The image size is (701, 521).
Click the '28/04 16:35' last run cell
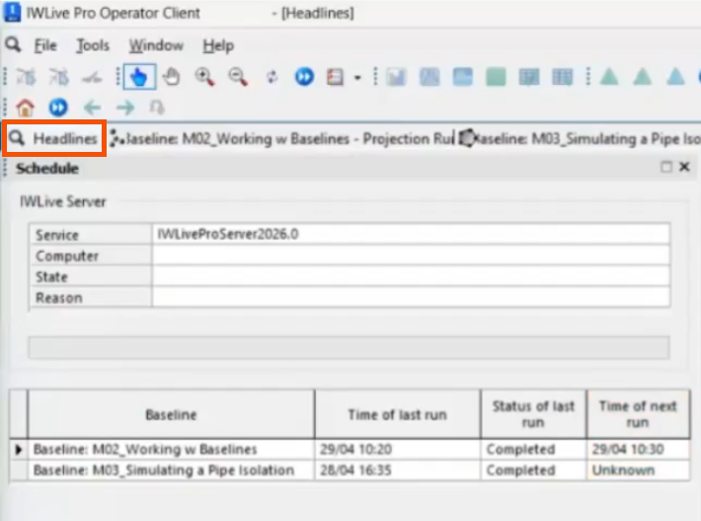(398, 470)
